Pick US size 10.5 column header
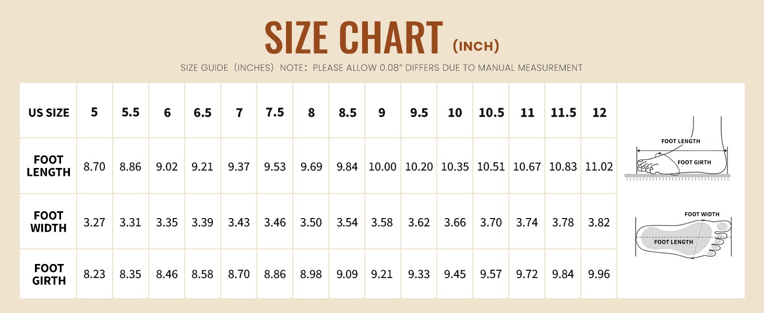 491,112
